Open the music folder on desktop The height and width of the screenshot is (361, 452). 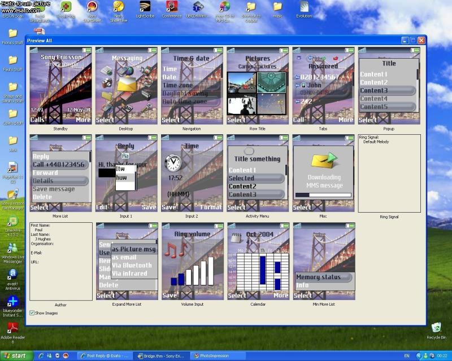coord(277,7)
